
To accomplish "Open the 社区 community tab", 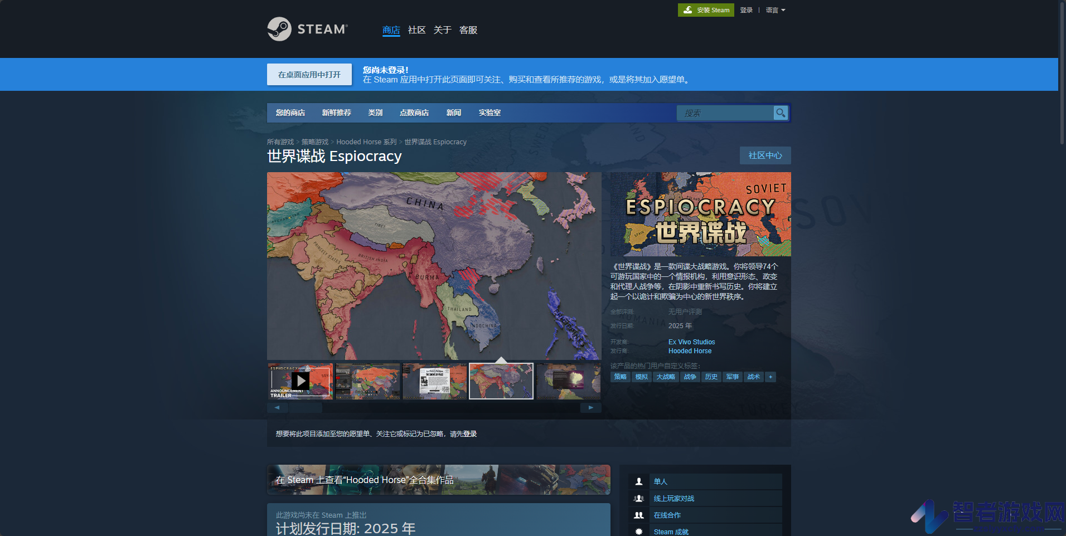I will click(417, 30).
